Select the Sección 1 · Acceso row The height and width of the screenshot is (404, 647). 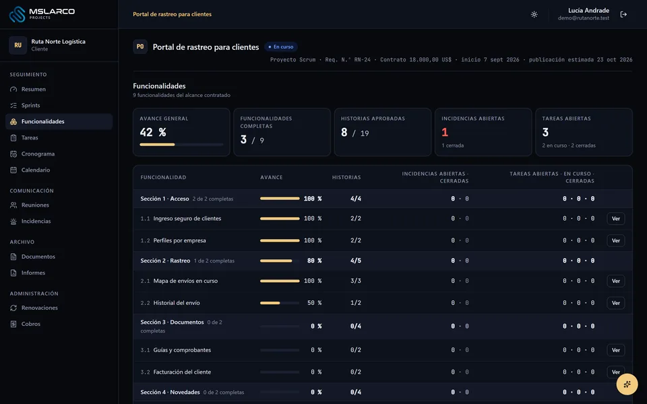coord(383,199)
